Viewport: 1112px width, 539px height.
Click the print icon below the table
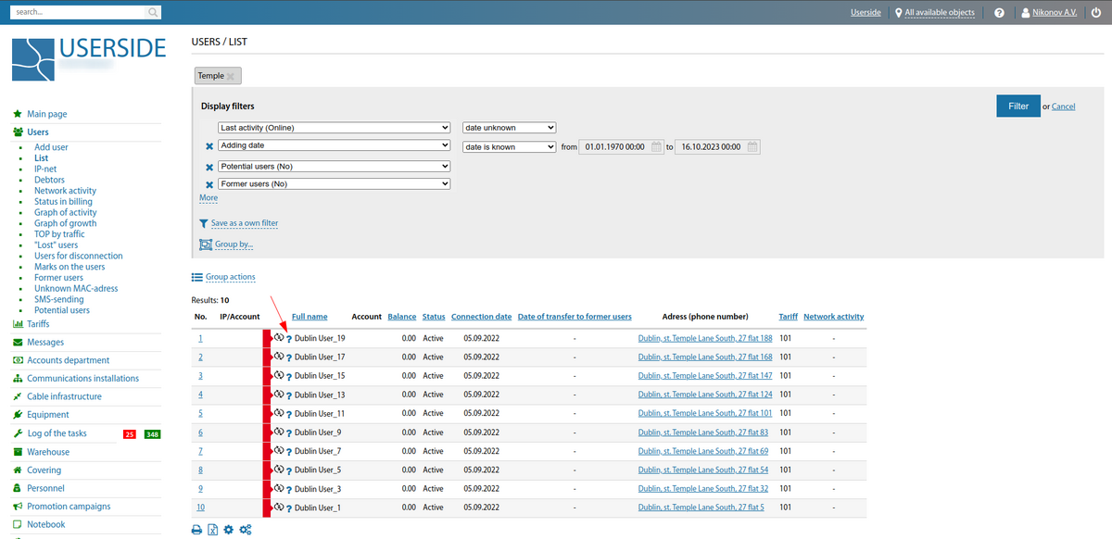tap(196, 530)
